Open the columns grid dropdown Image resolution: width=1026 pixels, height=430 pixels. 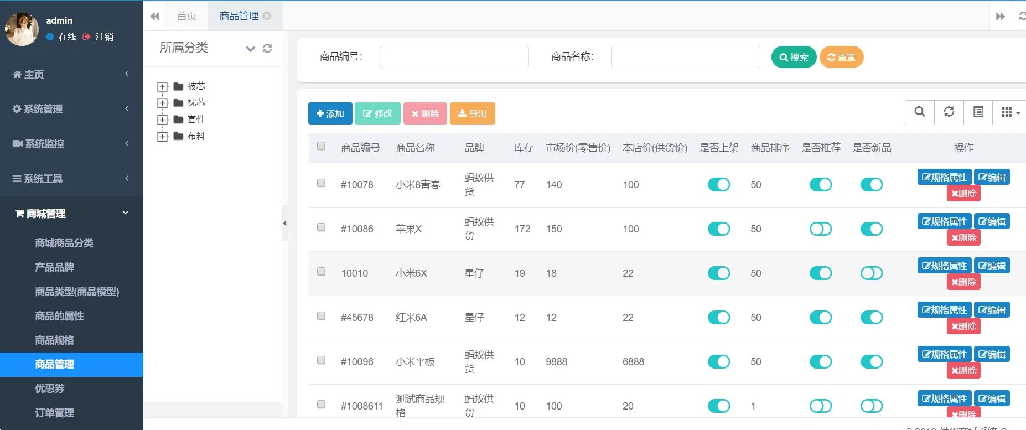[x=1010, y=112]
